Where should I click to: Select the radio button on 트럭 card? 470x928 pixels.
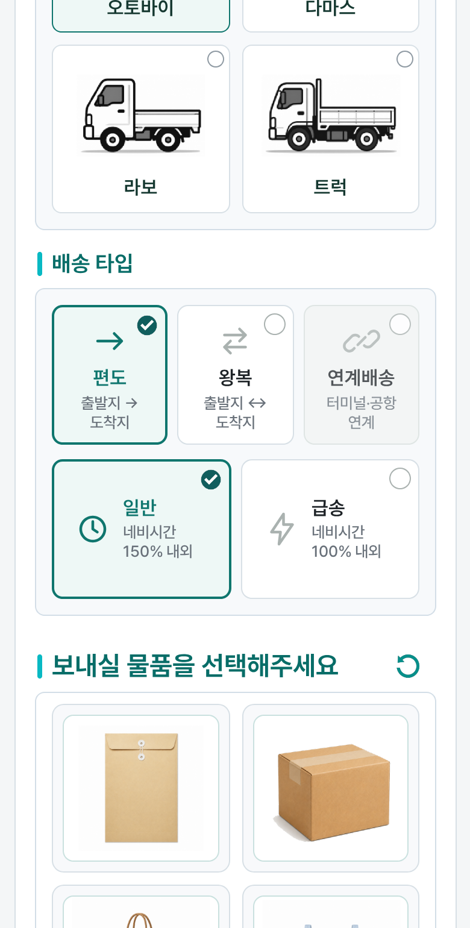(x=405, y=59)
